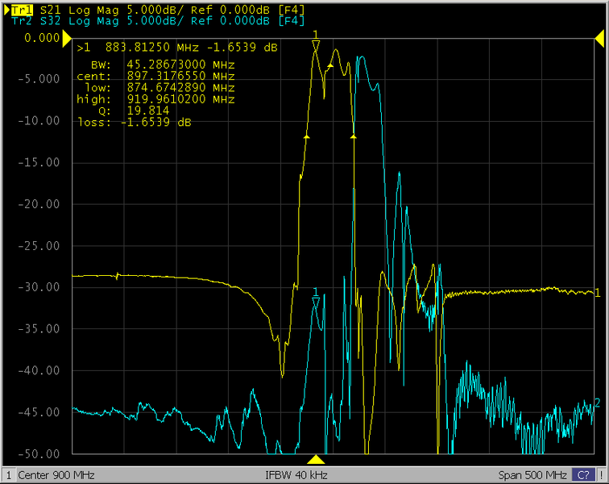Click low-side bandwidth arrow on yellow trace

tap(306, 137)
